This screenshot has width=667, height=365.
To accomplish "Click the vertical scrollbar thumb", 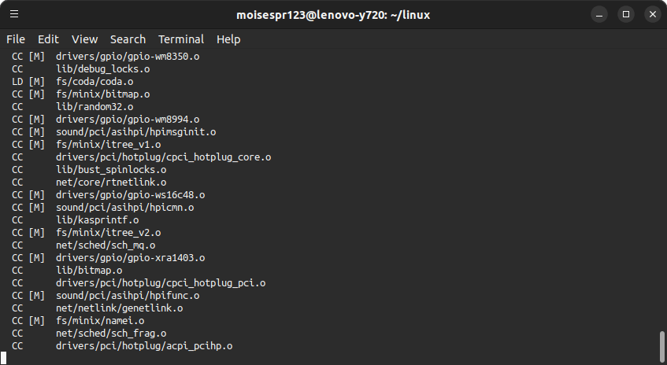I will [662, 346].
